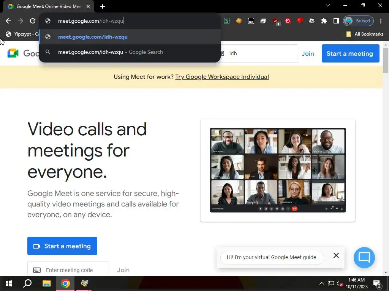Select the Google Meet browser tab

(48, 6)
